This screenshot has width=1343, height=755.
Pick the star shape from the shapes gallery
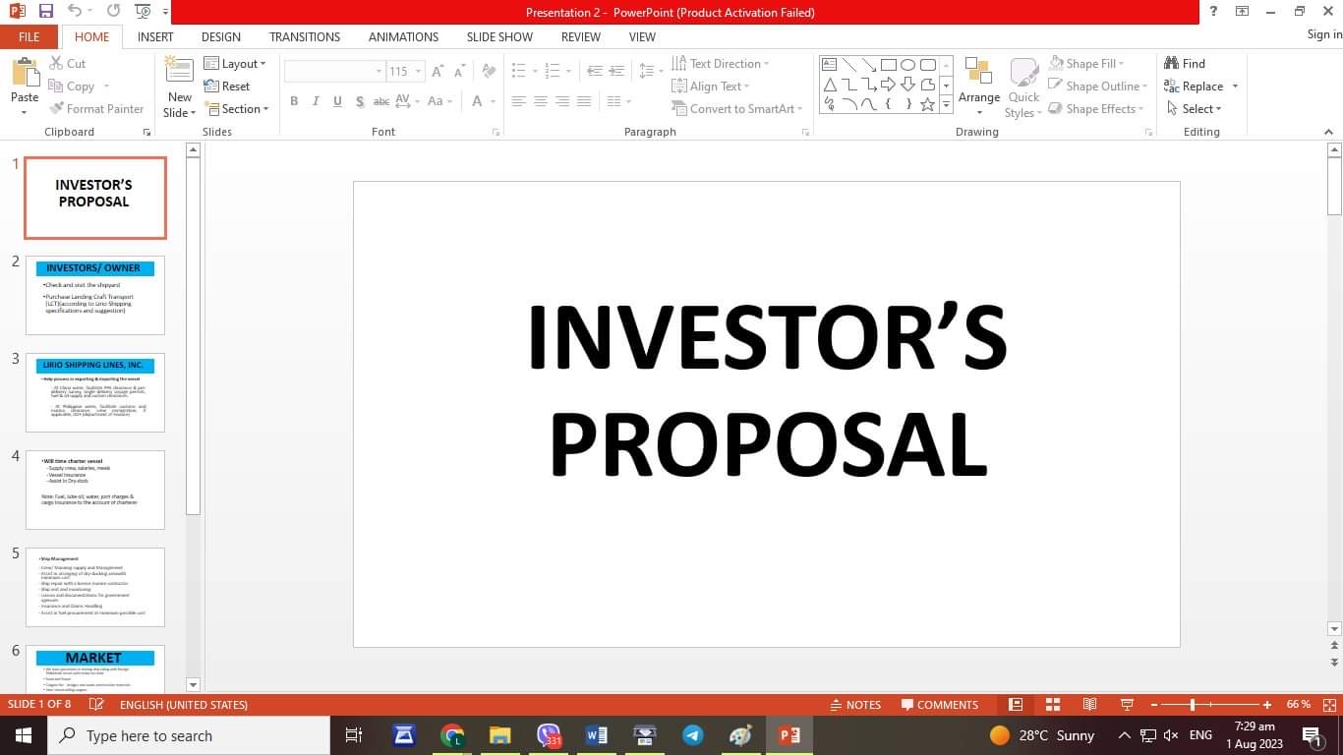click(927, 104)
